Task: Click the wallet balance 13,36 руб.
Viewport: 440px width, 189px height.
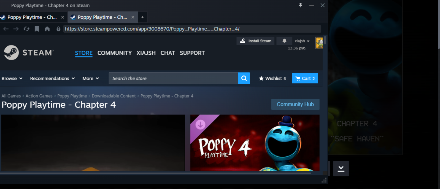Action: (x=297, y=48)
